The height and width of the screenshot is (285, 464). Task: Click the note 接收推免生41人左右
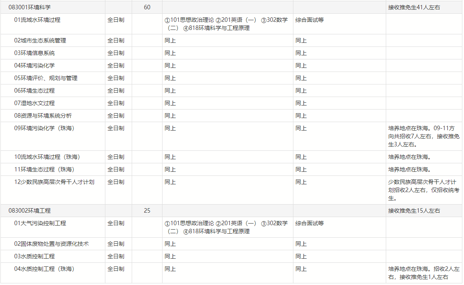point(414,7)
